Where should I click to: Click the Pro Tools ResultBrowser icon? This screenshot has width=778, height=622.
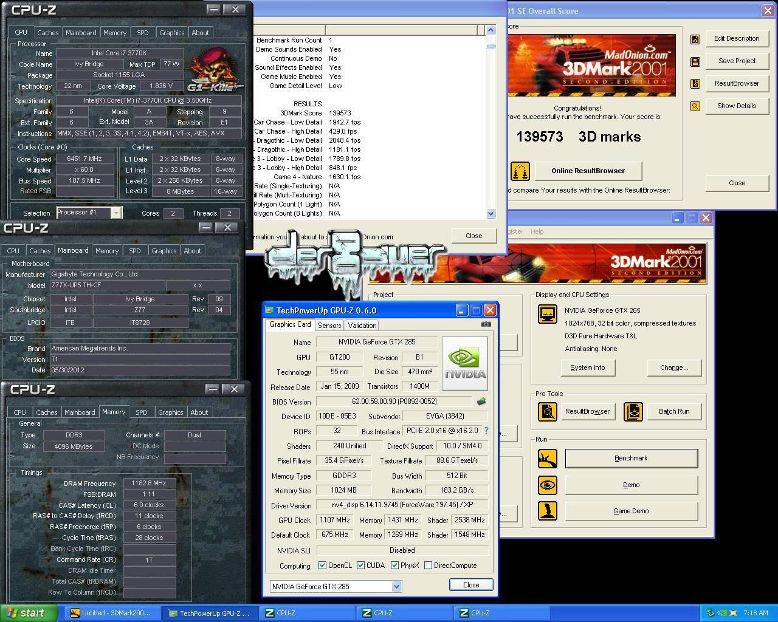pyautogui.click(x=548, y=412)
